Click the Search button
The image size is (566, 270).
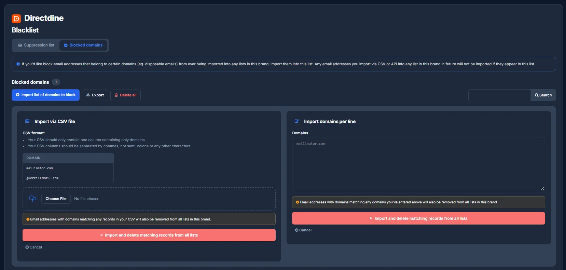[543, 95]
